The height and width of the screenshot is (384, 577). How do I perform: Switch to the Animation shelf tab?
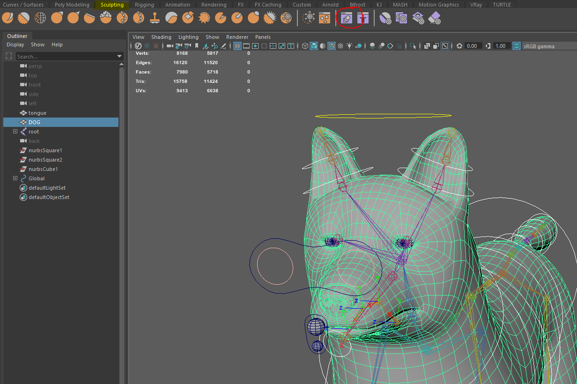click(x=178, y=5)
